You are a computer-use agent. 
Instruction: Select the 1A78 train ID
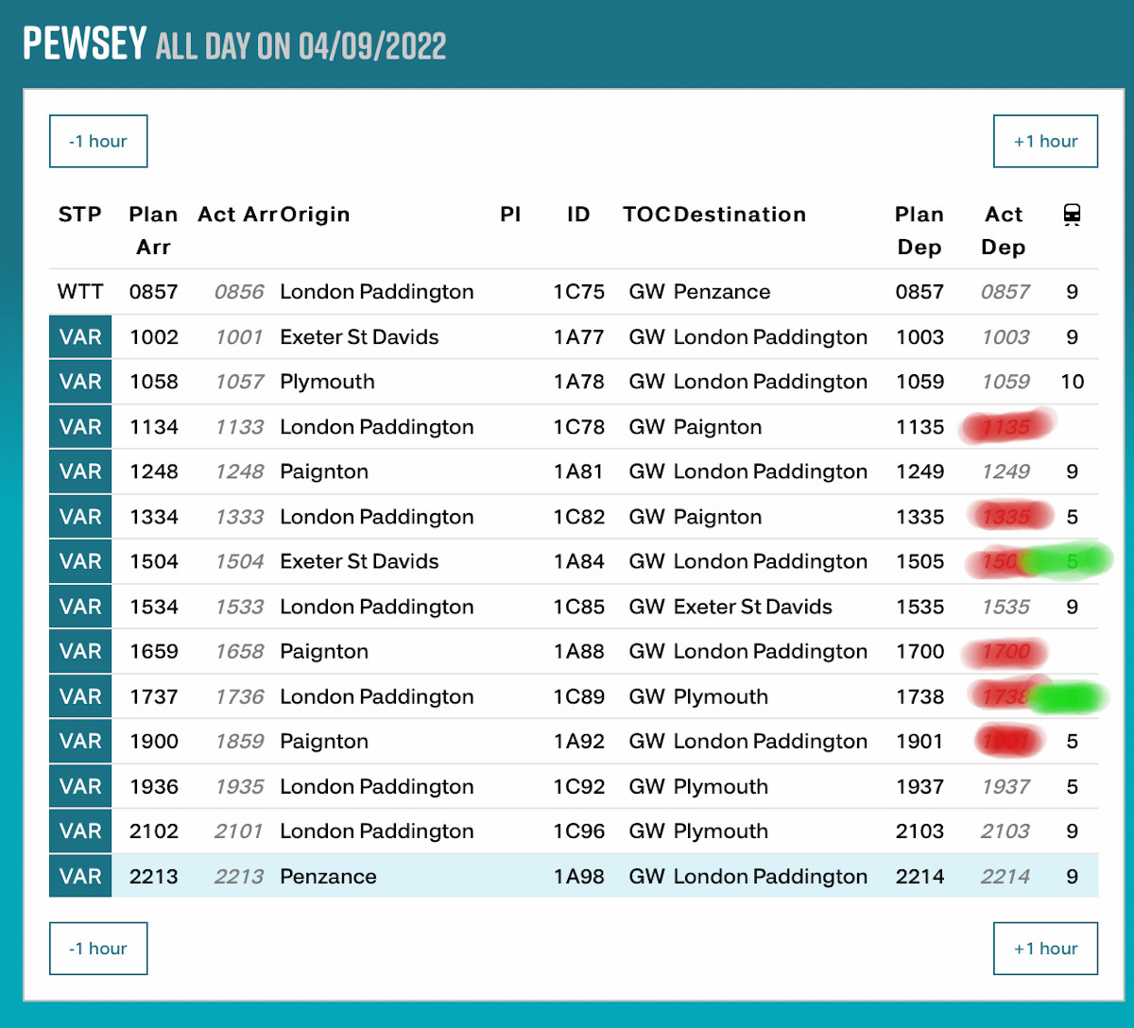tap(578, 382)
